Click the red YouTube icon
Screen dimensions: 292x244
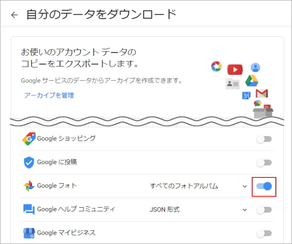coord(235,70)
